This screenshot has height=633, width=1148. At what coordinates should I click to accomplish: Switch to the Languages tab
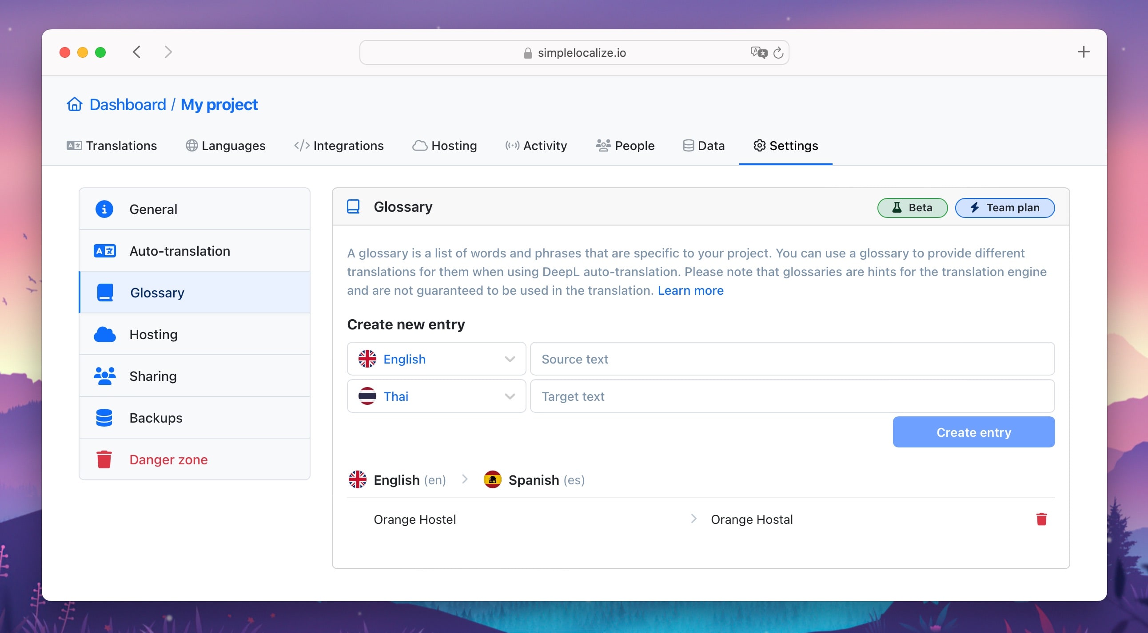226,146
